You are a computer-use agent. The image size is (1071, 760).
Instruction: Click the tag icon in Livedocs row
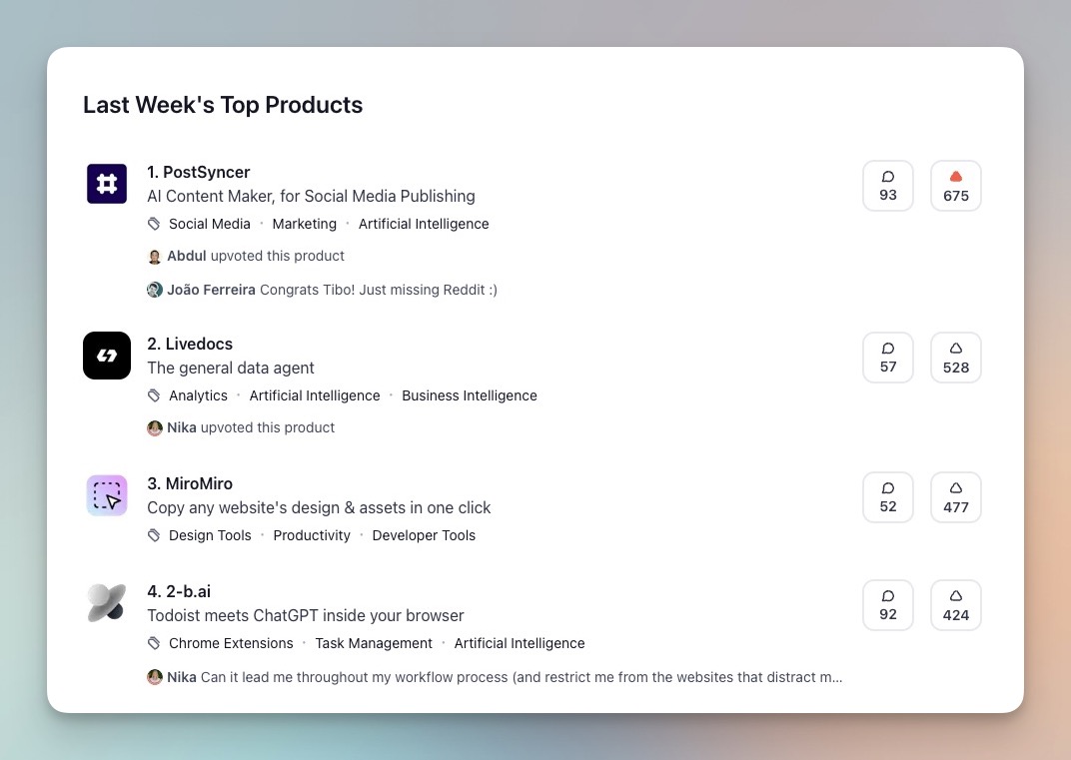coord(155,395)
